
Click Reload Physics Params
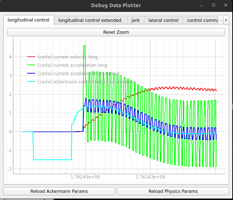pyautogui.click(x=173, y=191)
